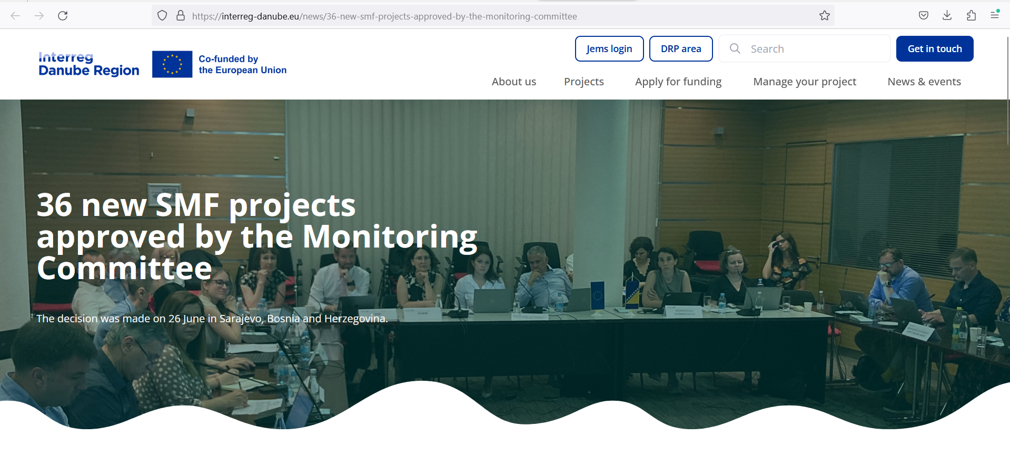Open the extensions puzzle icon
The height and width of the screenshot is (475, 1010).
pos(971,16)
